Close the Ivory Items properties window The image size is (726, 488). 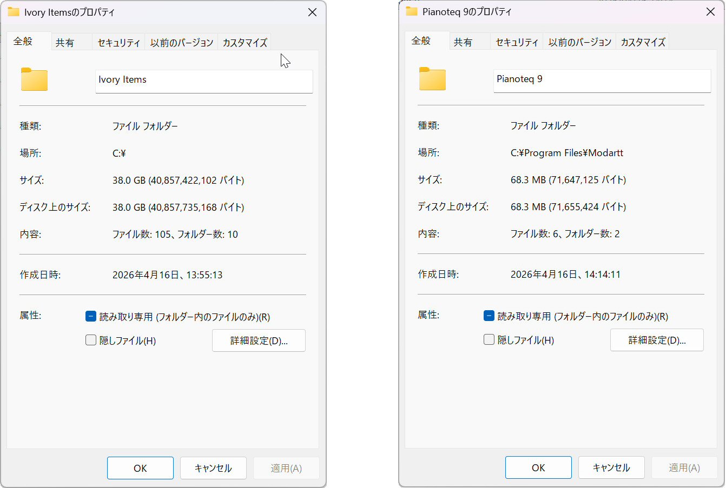312,12
